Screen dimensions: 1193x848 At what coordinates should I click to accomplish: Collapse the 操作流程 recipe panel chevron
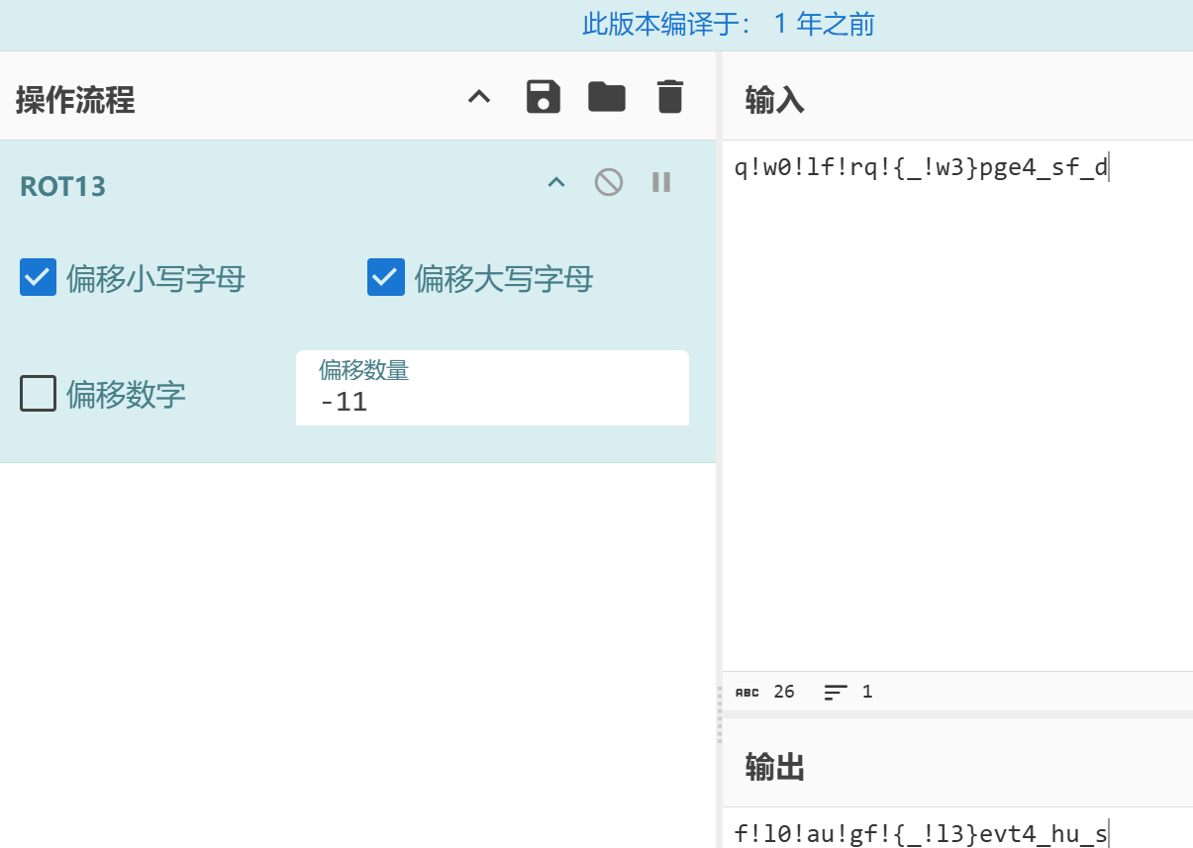click(x=479, y=97)
